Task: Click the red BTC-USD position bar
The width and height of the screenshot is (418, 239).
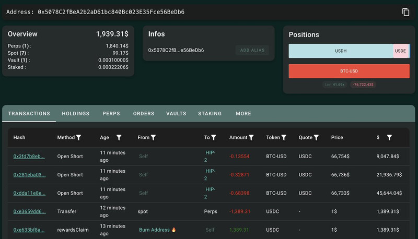Action: click(349, 71)
